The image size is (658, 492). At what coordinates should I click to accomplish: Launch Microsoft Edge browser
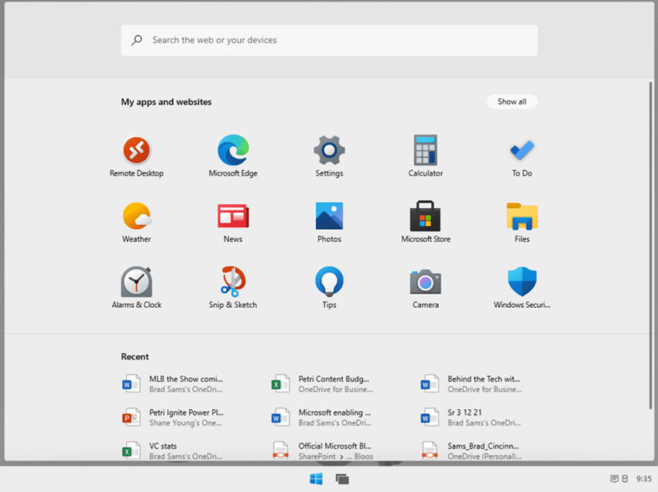[x=233, y=150]
